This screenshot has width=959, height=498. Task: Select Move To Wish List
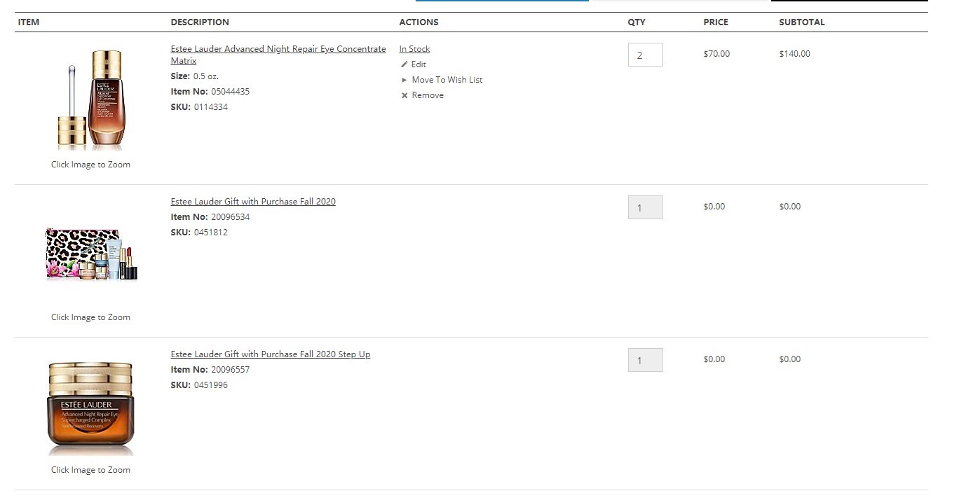447,80
